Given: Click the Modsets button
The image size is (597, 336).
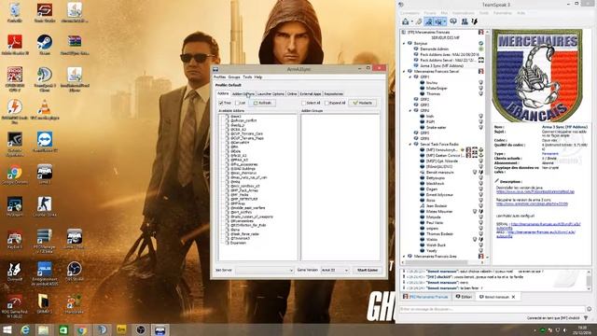Looking at the screenshot, I should (363, 103).
